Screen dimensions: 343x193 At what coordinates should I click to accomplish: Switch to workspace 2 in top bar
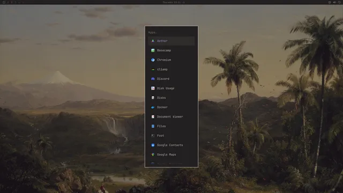click(12, 2)
